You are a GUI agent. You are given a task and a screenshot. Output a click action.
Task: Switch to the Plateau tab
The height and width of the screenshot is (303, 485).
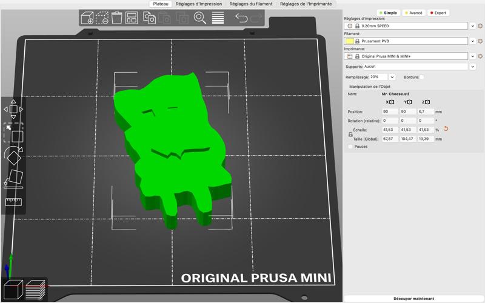point(161,4)
